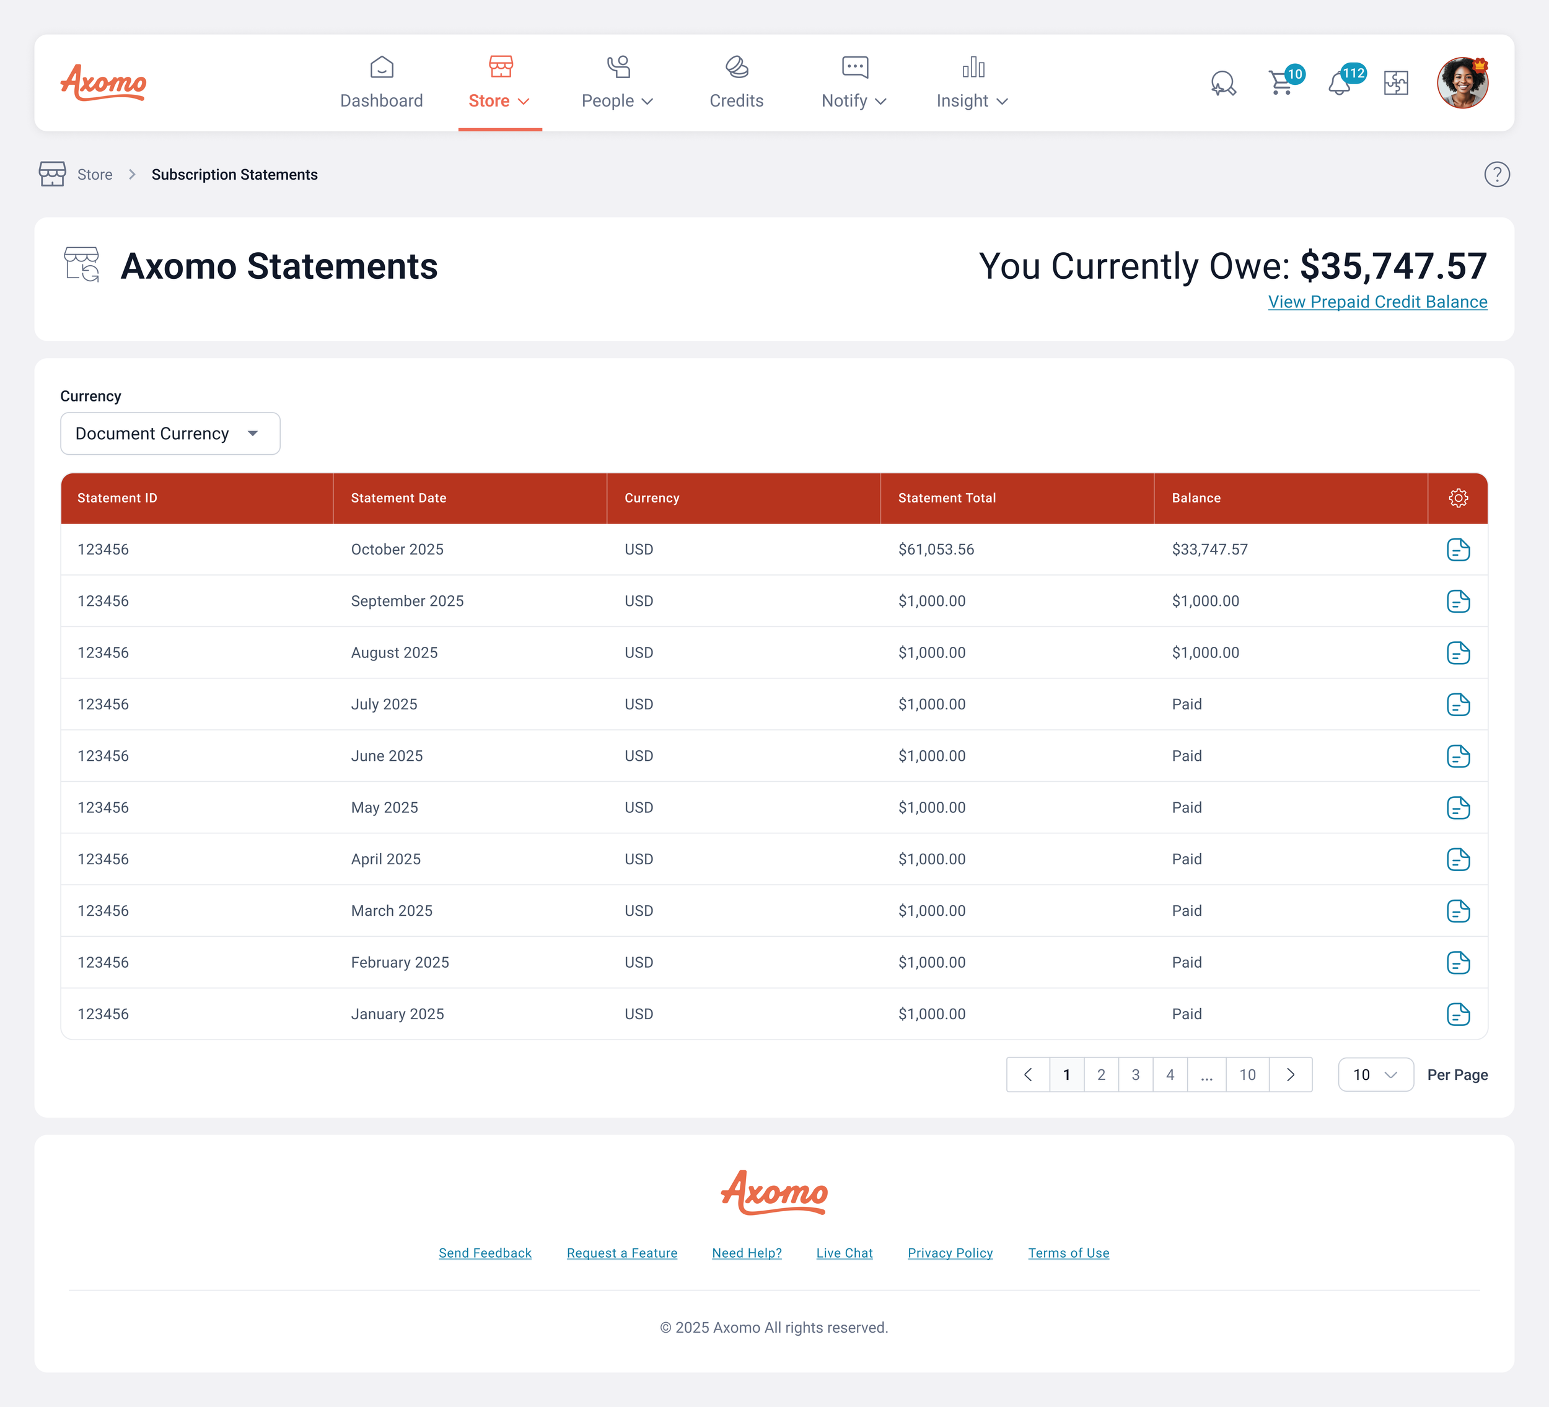Open the shopping cart icon
The image size is (1549, 1407).
pos(1281,82)
